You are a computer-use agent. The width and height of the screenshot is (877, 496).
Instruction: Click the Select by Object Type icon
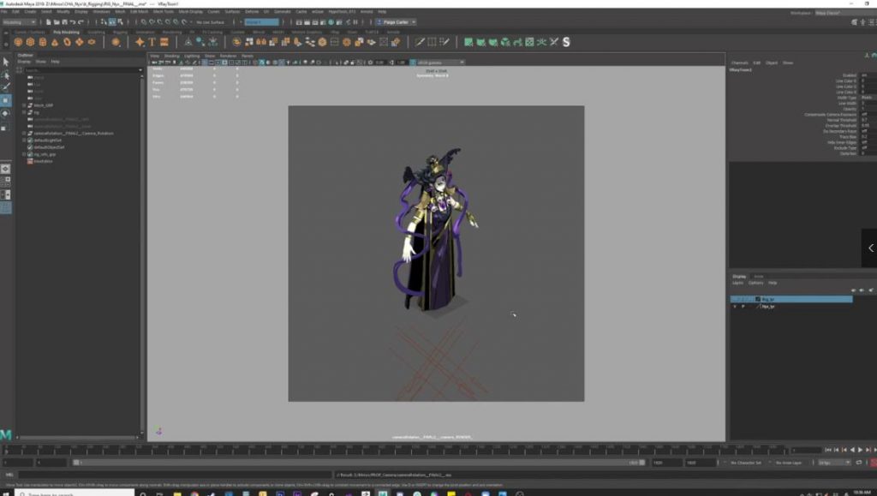pos(112,22)
